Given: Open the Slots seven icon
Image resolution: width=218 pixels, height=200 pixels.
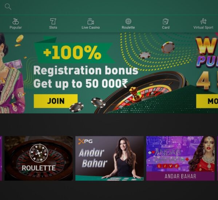Looking at the screenshot, I should click(x=53, y=21).
